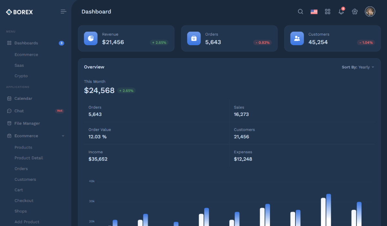The image size is (387, 226).
Task: Click the Dashboards badge showing 3
Action: (x=61, y=43)
